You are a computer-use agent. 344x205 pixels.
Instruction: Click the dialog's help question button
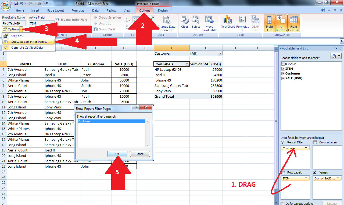click(136, 108)
